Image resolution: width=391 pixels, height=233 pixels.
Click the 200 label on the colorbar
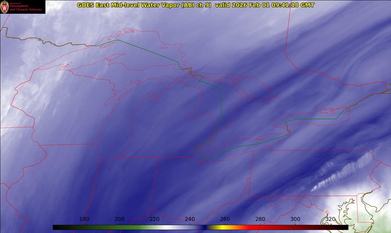[x=119, y=219]
